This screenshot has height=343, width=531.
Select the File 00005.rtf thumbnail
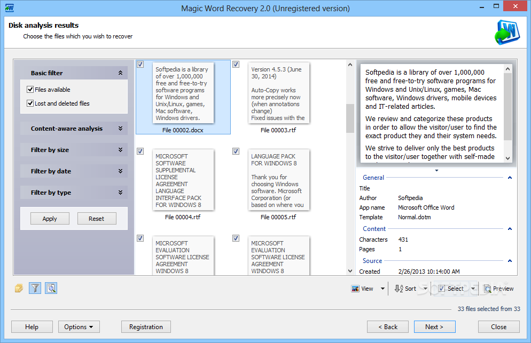(279, 180)
